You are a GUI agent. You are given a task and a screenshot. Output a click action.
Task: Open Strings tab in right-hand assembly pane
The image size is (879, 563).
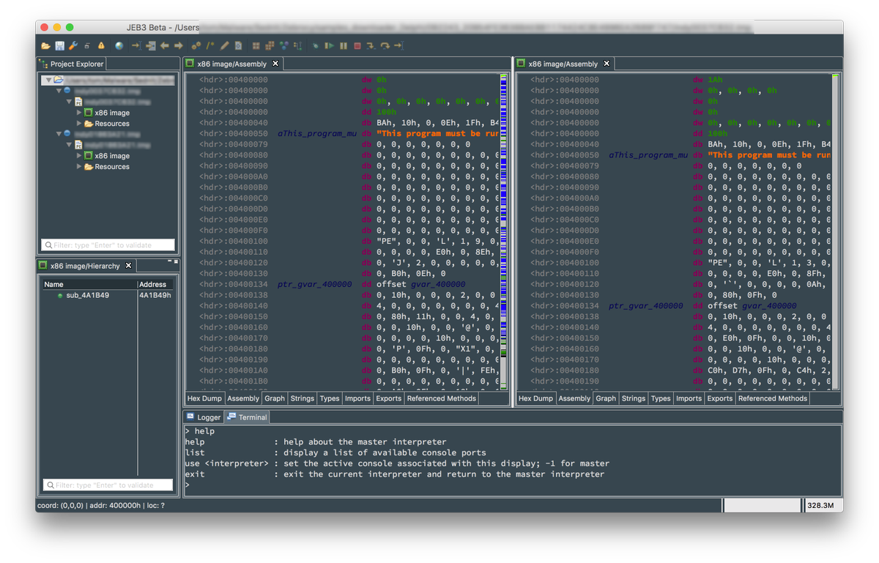coord(634,398)
